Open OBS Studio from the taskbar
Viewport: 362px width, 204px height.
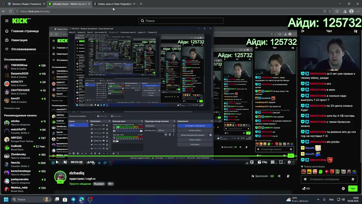pyautogui.click(x=90, y=199)
